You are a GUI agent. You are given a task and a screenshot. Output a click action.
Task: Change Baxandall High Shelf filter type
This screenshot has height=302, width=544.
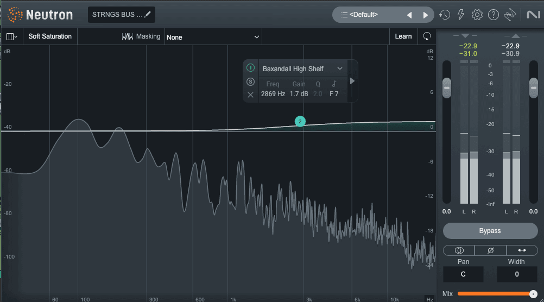[x=302, y=69]
